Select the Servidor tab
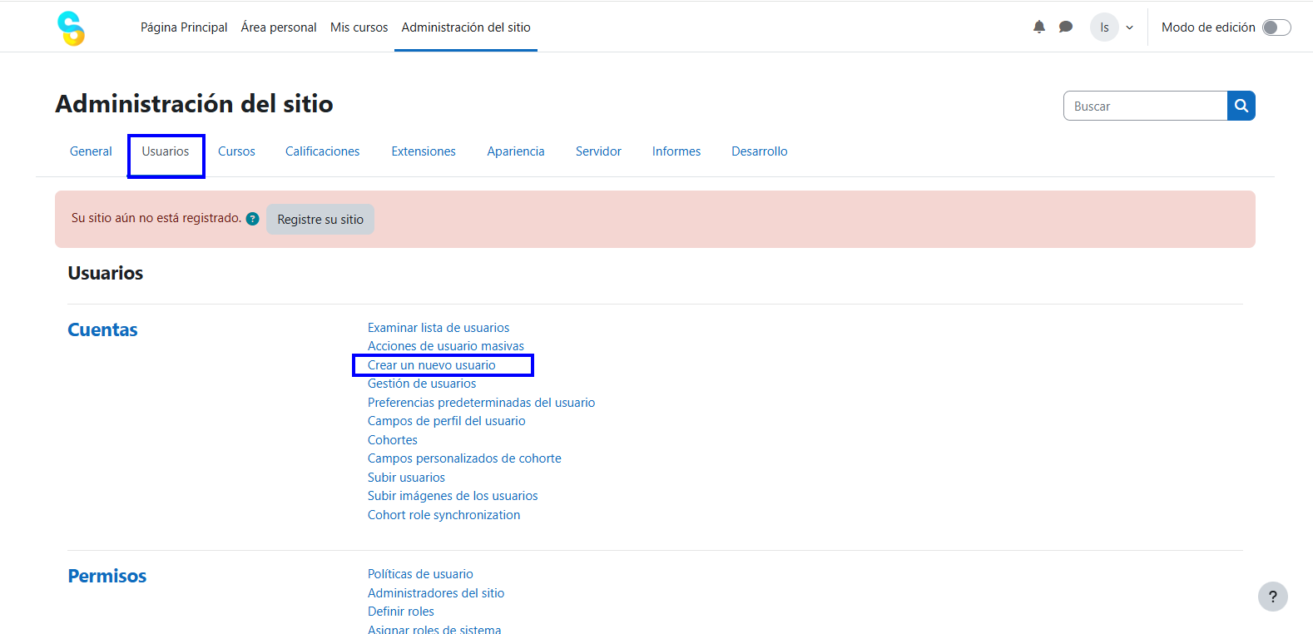Screen dimensions: 1313x634 coord(598,151)
